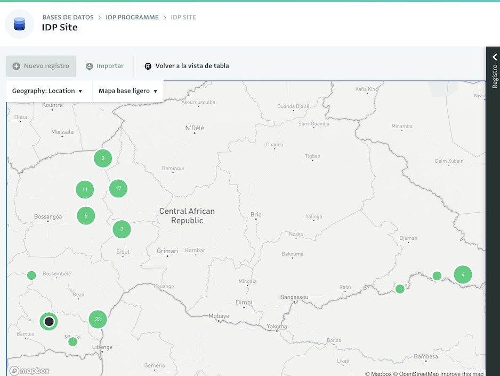Select the map cluster marker labeled 2
Screen dimensions: 500x376
tap(122, 229)
